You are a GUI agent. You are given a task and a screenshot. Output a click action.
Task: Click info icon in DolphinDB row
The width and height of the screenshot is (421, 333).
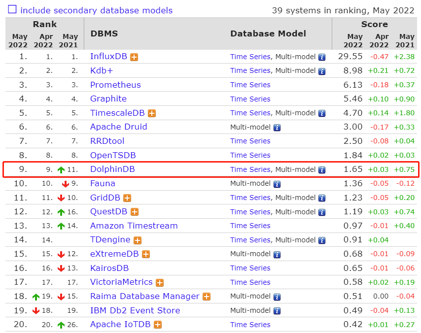point(322,170)
